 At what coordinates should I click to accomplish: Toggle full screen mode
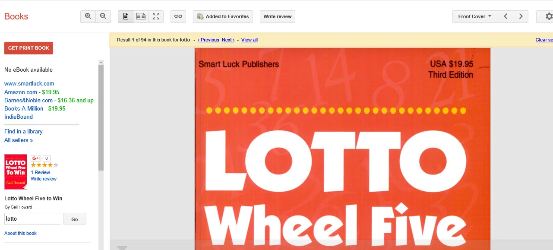point(156,16)
